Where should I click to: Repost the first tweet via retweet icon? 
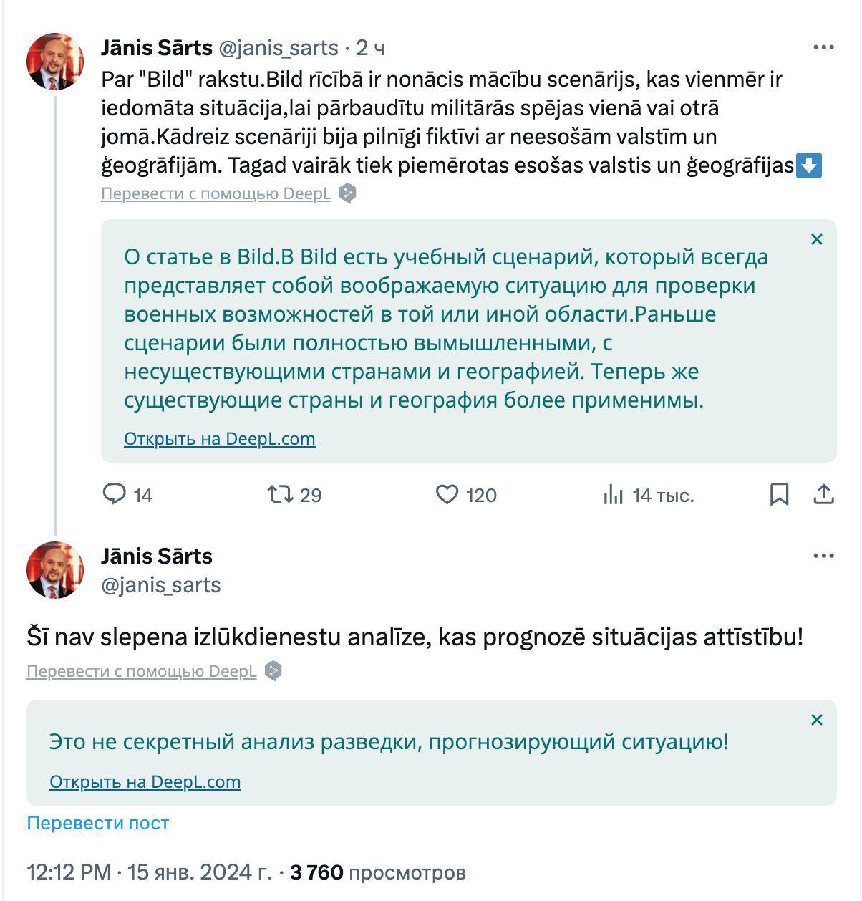280,494
